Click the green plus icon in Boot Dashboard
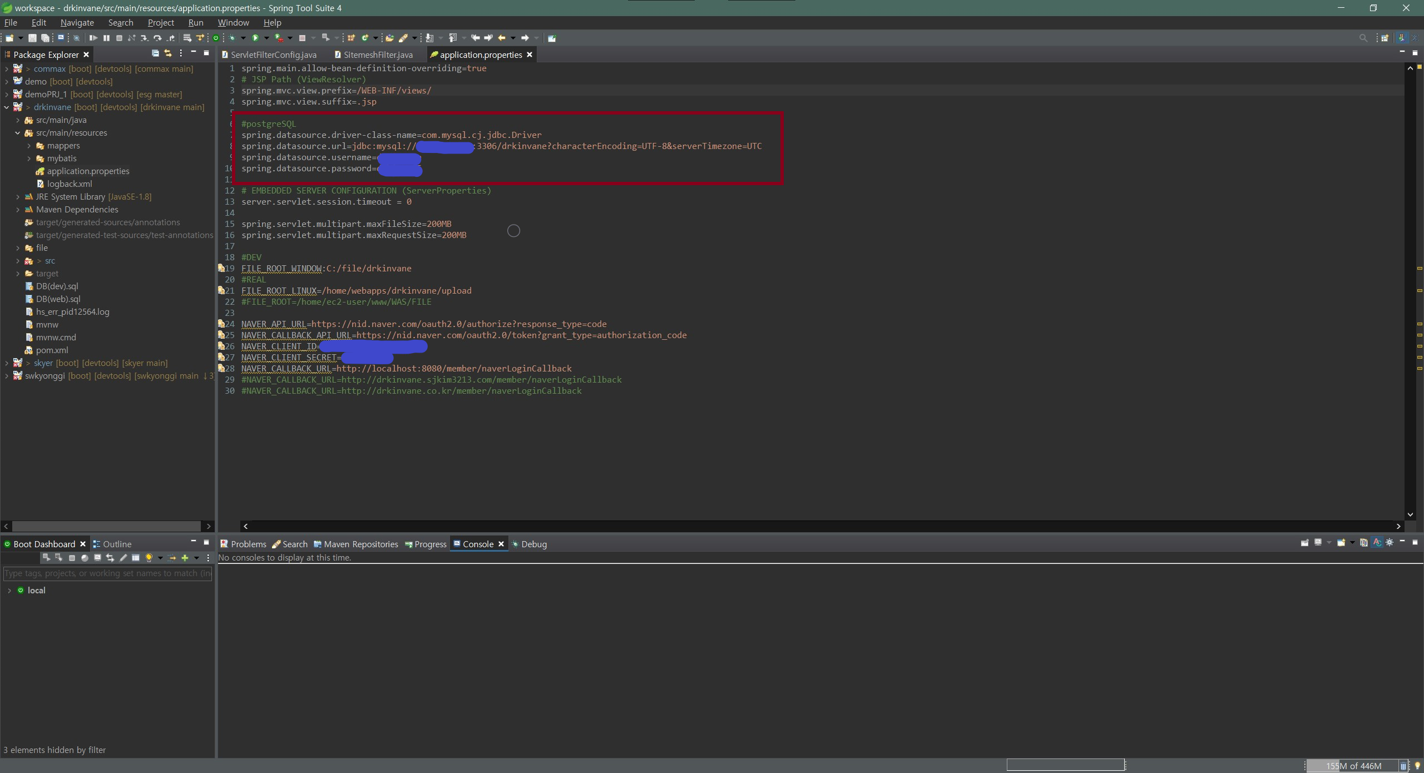The height and width of the screenshot is (773, 1424). click(185, 558)
